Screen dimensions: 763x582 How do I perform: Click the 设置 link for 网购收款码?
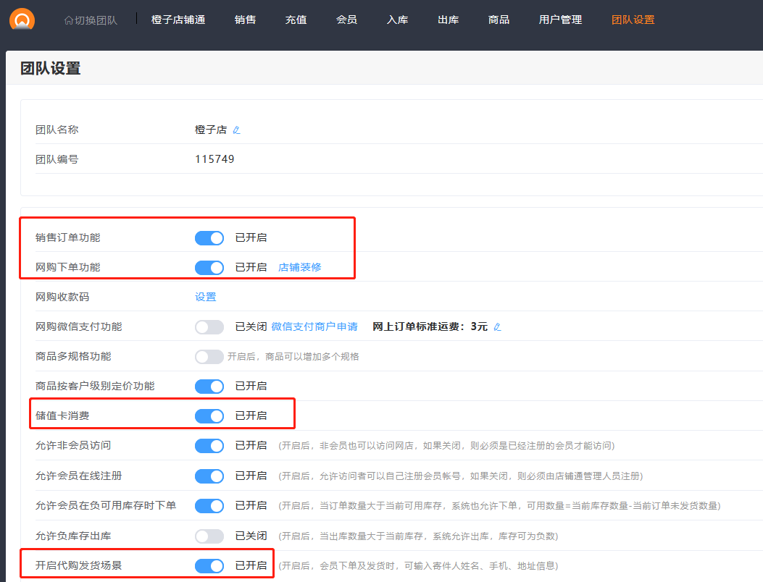205,298
